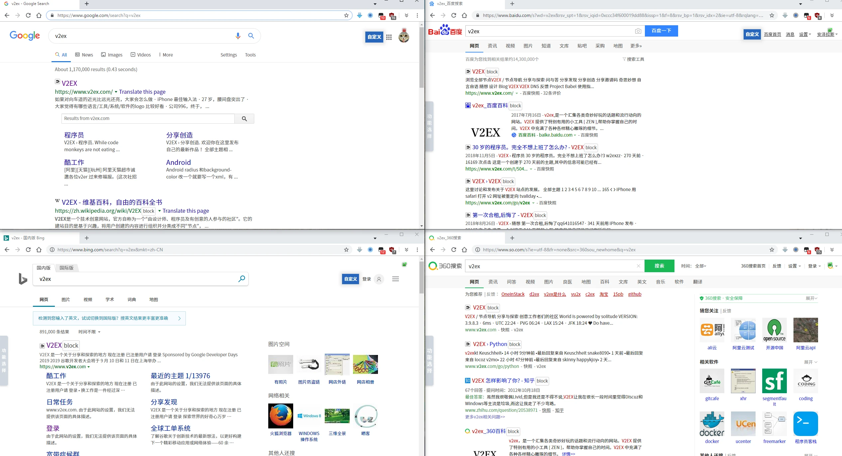
Task: Open Baidu 更多 tab
Action: tap(636, 46)
